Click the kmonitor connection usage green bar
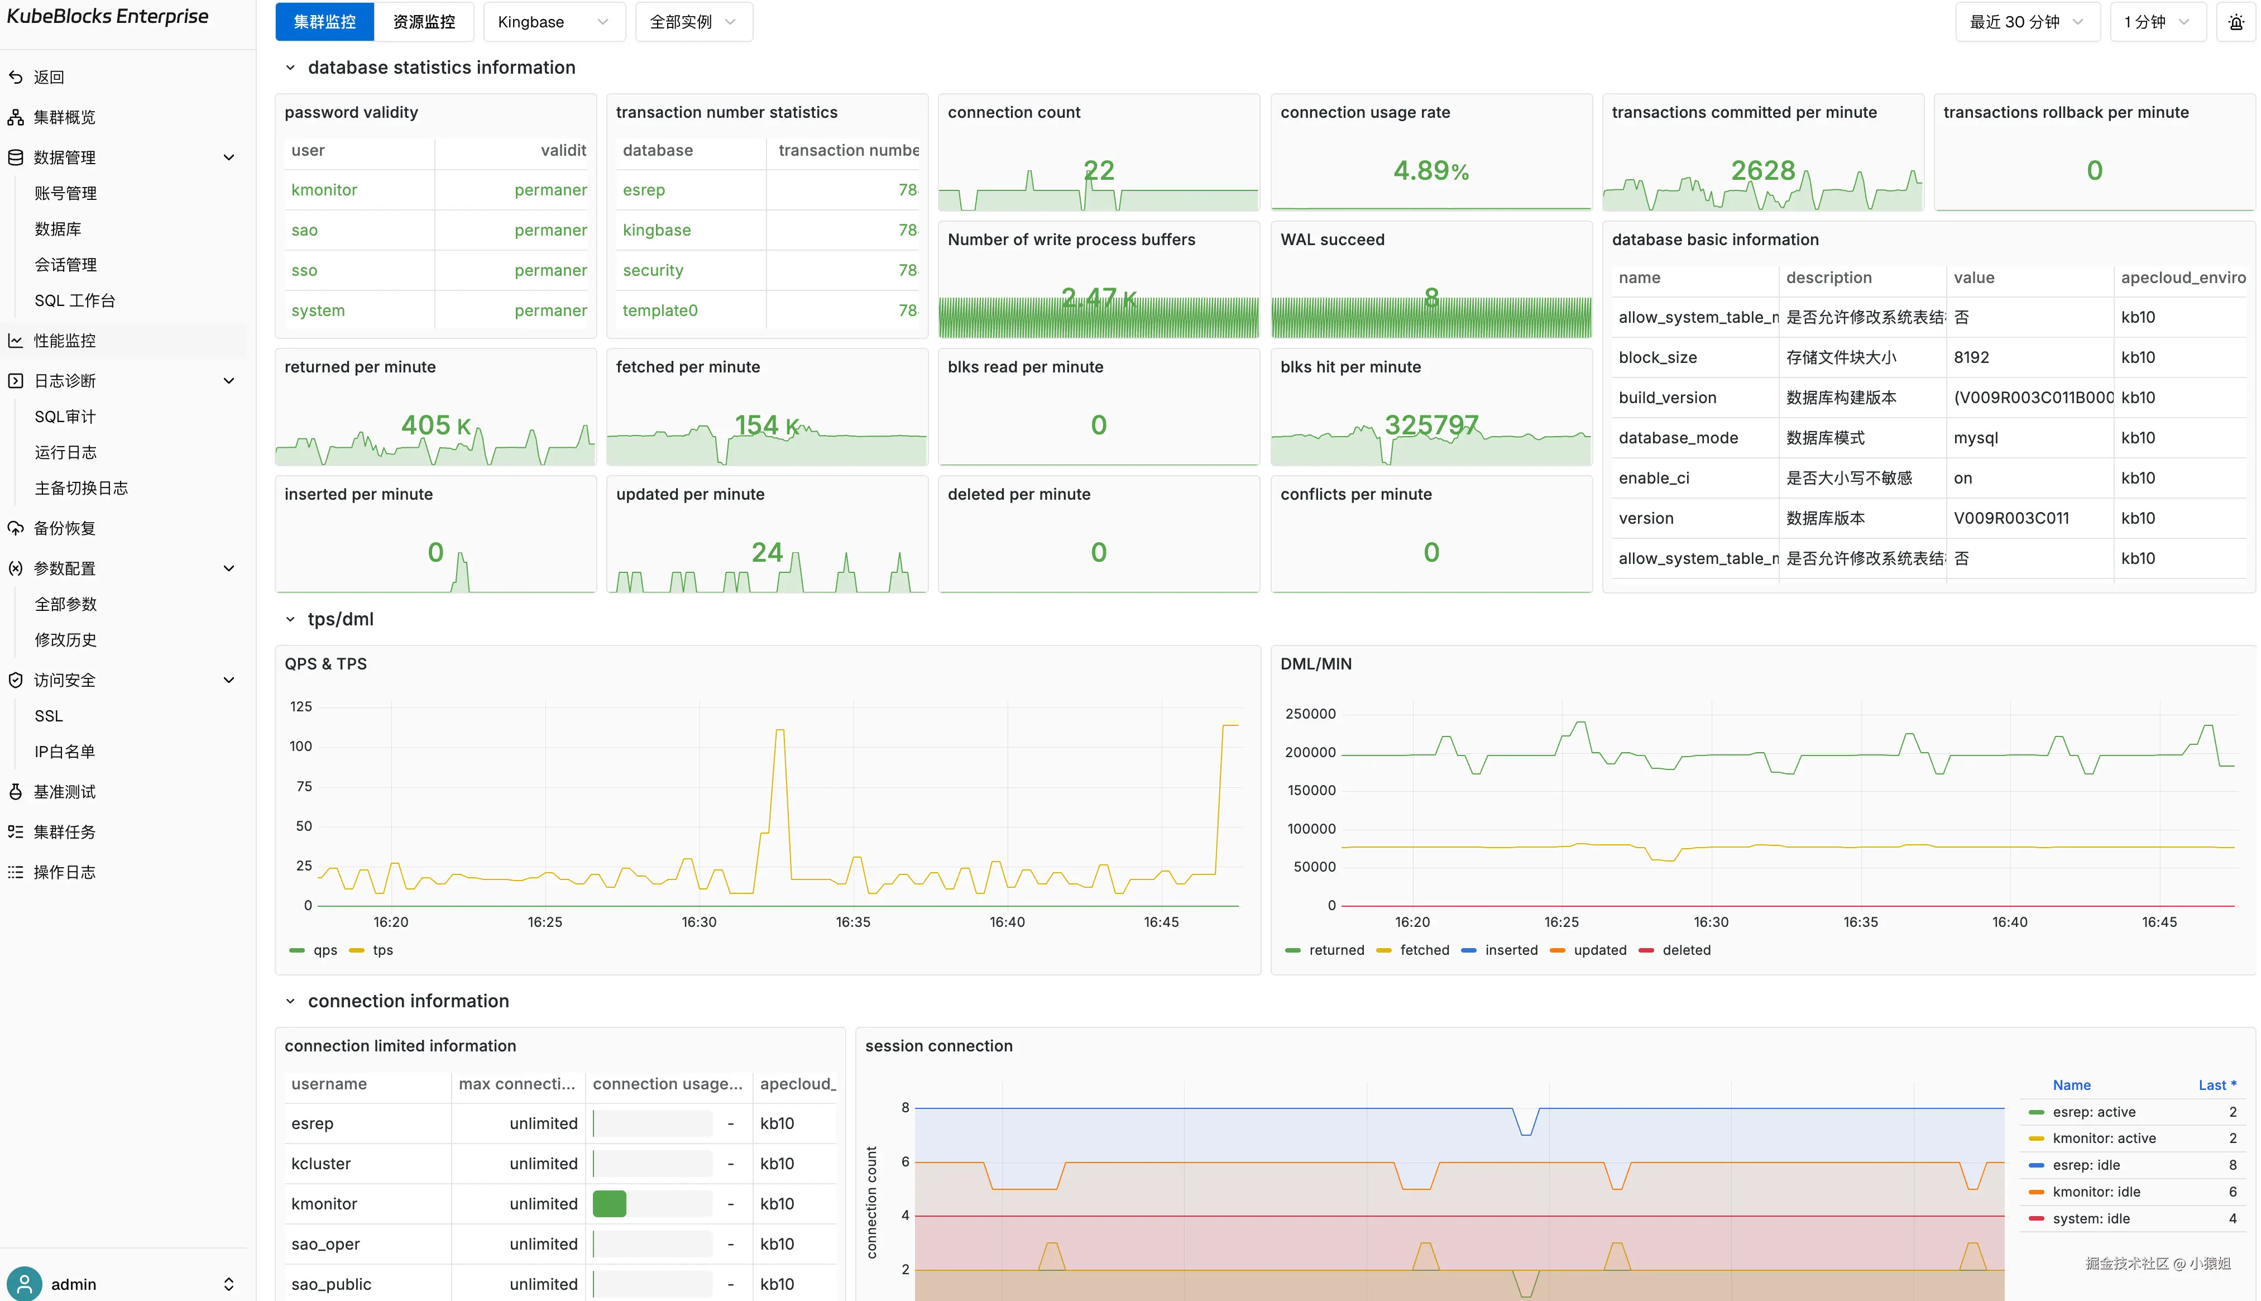 pos(609,1204)
